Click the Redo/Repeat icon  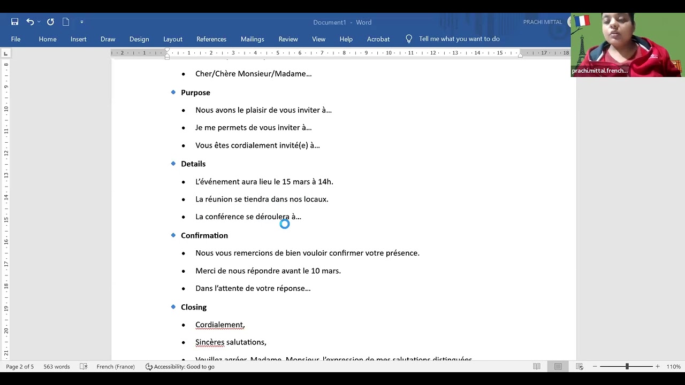(x=50, y=22)
